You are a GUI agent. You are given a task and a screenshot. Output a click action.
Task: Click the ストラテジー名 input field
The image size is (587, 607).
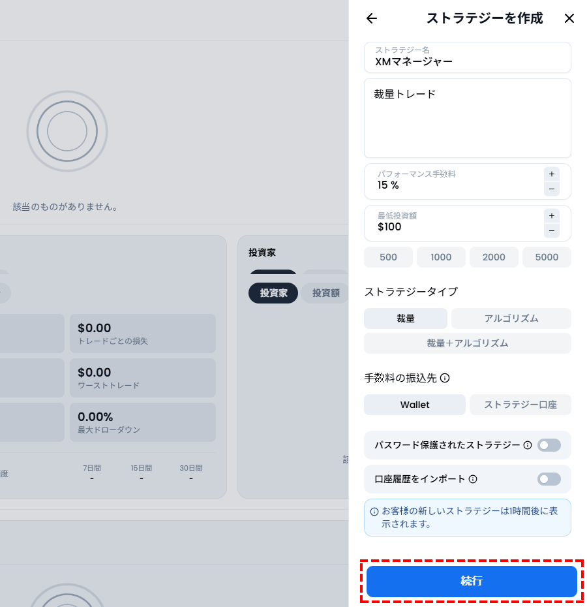coord(467,57)
